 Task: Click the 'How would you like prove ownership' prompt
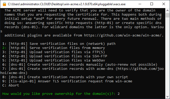[59, 94]
